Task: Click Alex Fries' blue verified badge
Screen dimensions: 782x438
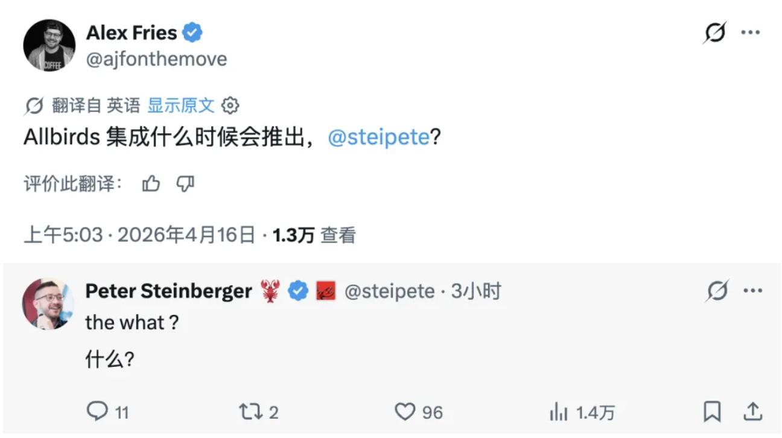Action: (x=192, y=33)
